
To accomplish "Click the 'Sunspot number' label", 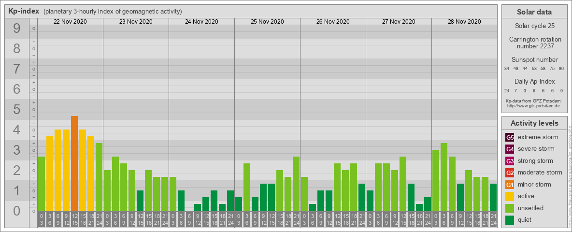I will [x=534, y=60].
